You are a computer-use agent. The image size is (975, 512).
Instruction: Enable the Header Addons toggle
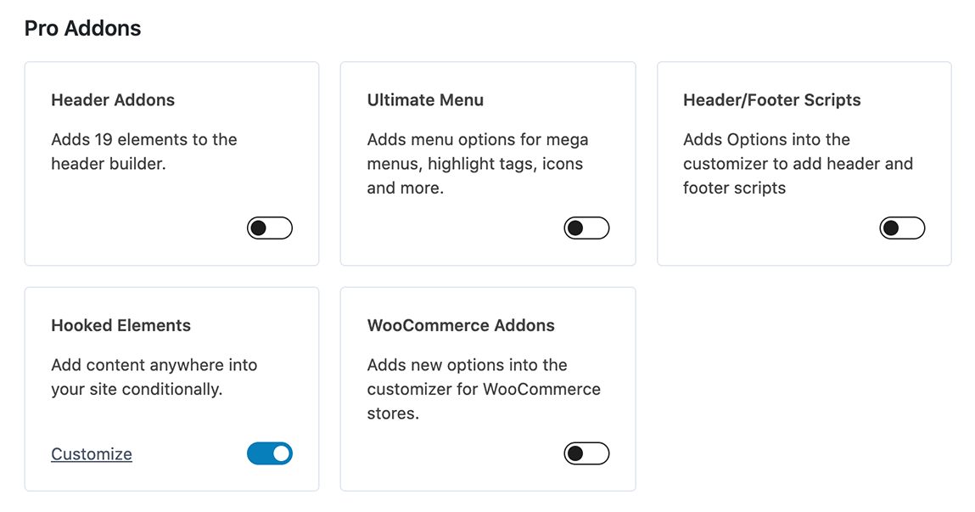pos(270,228)
